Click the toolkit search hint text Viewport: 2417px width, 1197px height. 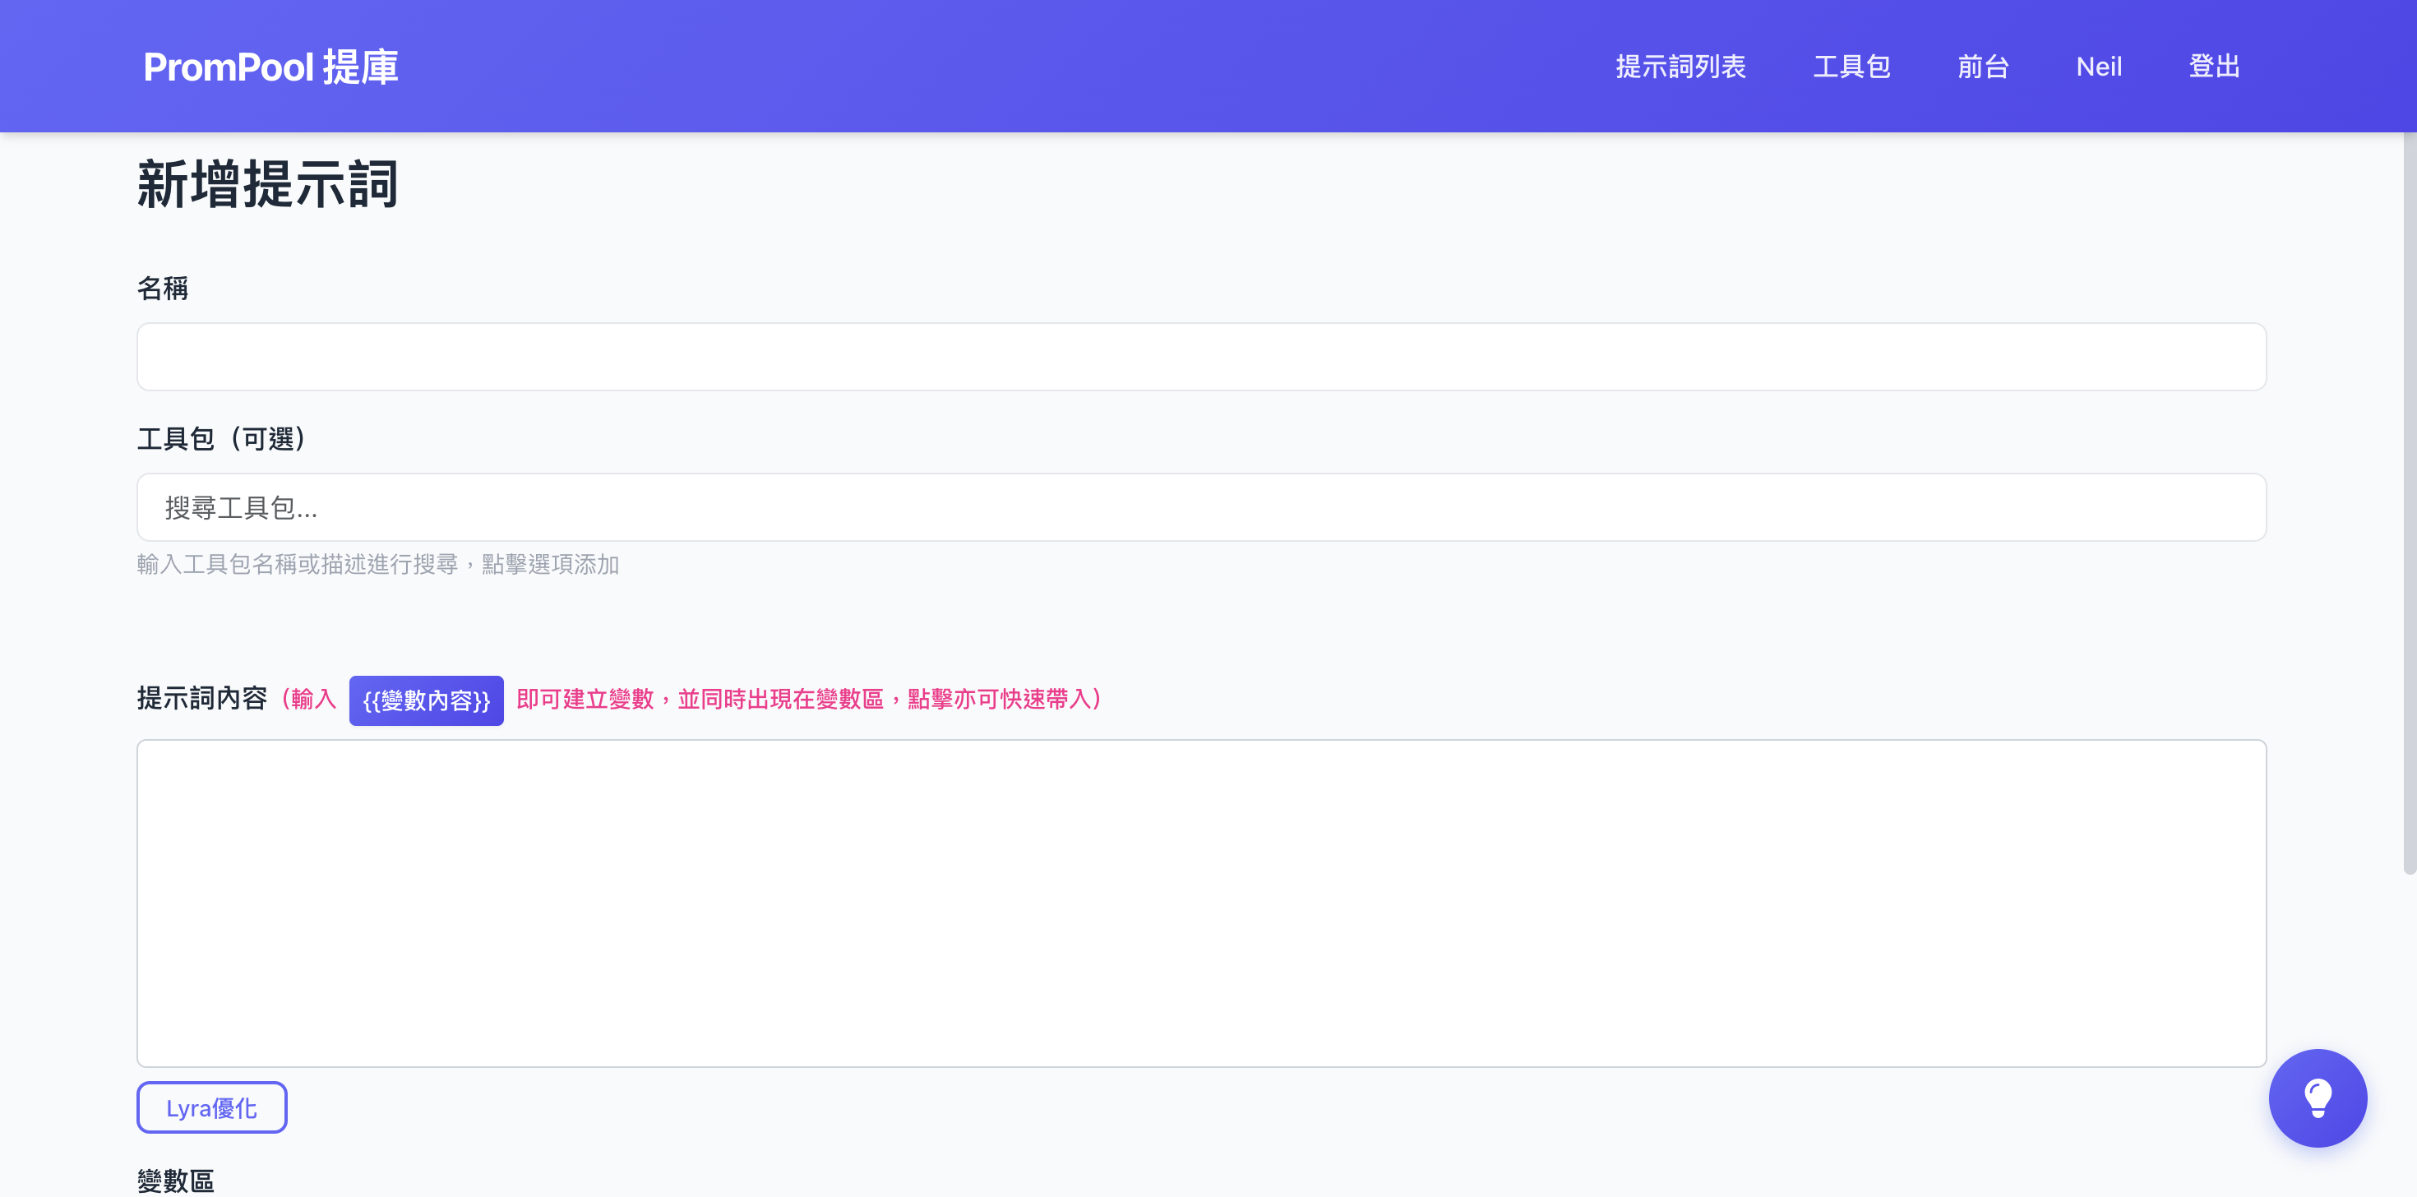pos(377,564)
